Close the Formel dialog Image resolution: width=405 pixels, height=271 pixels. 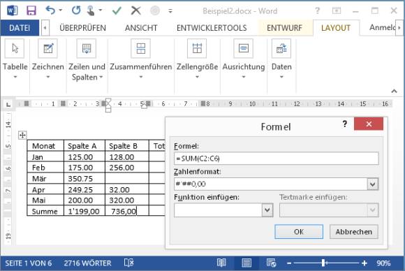point(369,124)
